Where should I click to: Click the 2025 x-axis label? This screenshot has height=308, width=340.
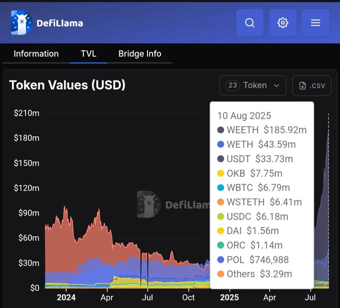tap(229, 297)
